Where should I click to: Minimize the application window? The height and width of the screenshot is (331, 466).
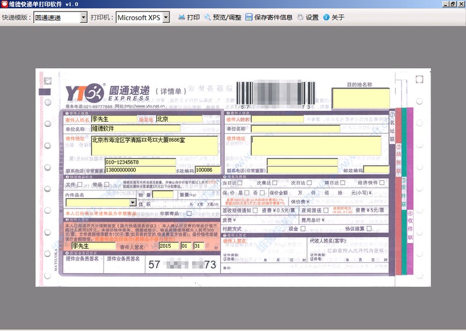click(446, 4)
